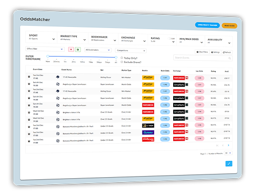This screenshot has height=196, width=254.
Task: Click the 3days mark on timeframe slider
Action: [x=99, y=62]
